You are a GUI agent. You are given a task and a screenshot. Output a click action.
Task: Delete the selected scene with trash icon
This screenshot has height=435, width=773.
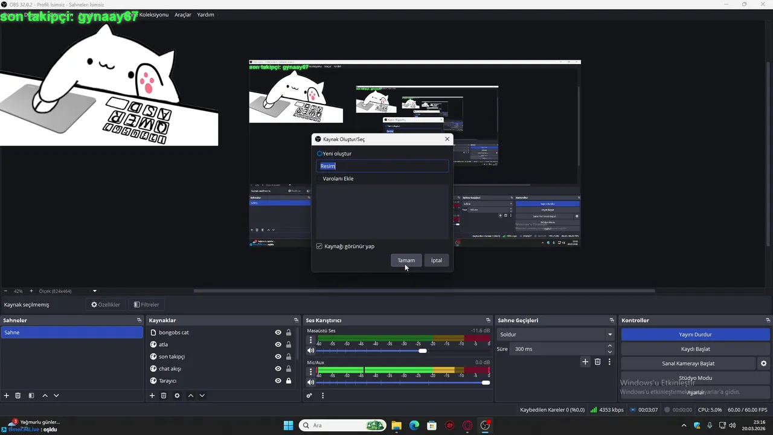click(x=18, y=396)
